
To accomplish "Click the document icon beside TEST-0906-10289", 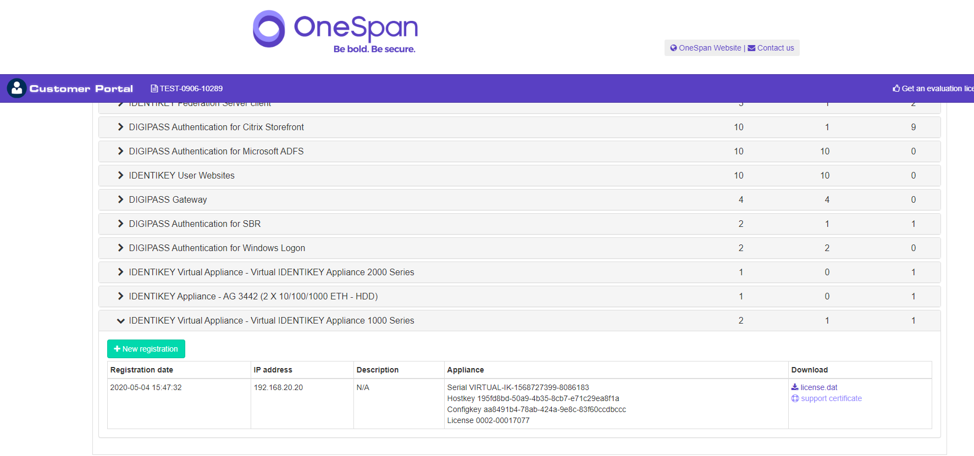I will [x=154, y=88].
